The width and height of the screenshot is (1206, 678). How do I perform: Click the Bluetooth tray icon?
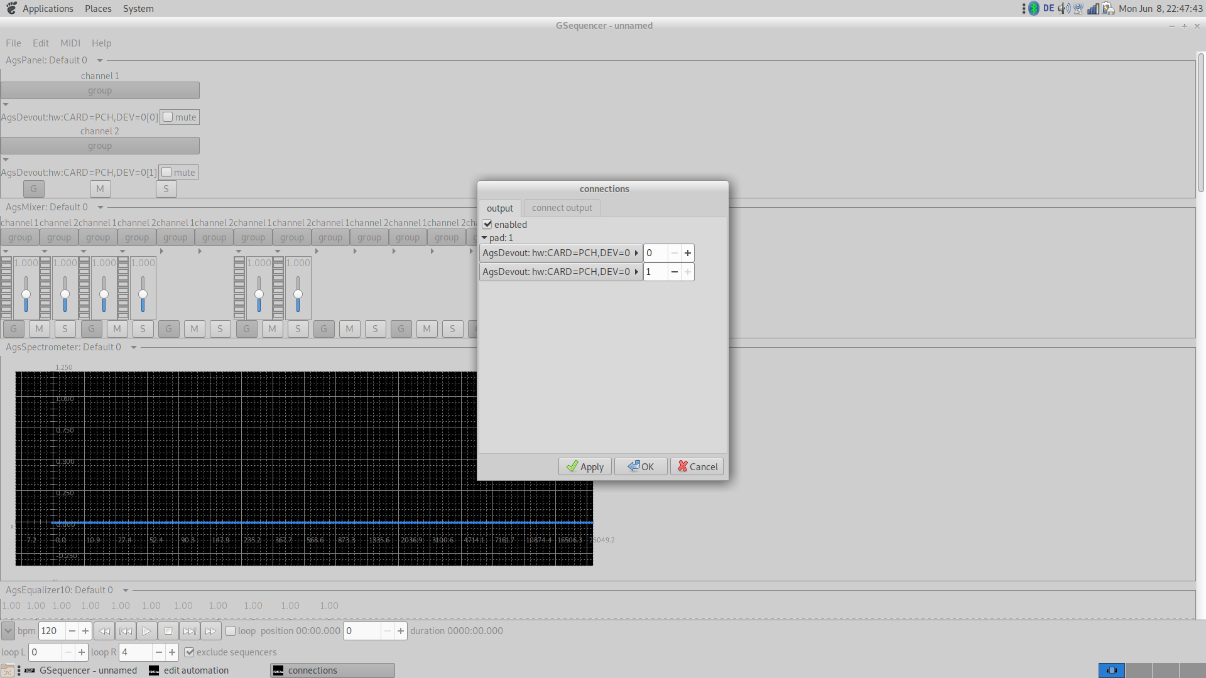tap(1034, 9)
